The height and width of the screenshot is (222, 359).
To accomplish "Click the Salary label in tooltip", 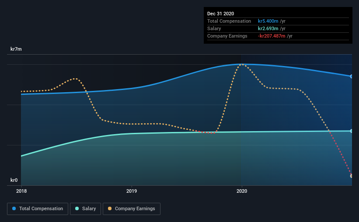I will 214,28.
